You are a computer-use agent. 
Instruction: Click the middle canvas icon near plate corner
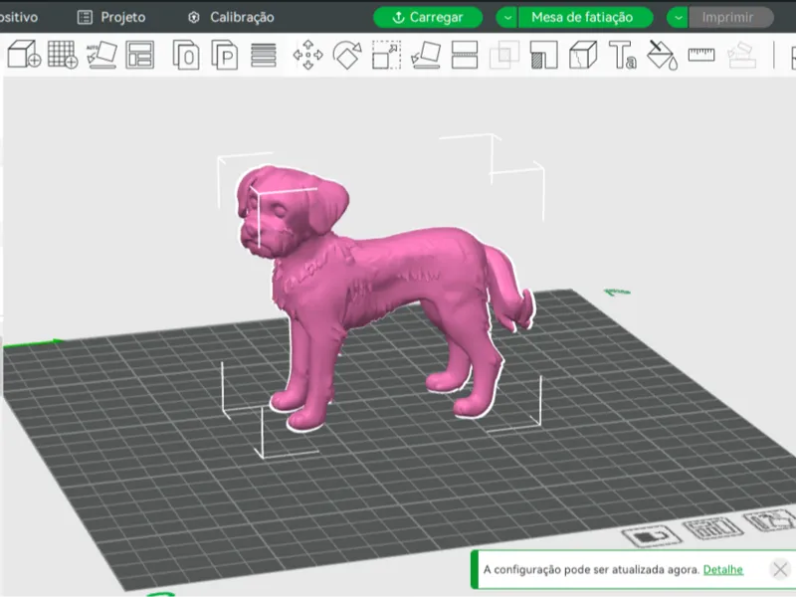pyautogui.click(x=713, y=528)
